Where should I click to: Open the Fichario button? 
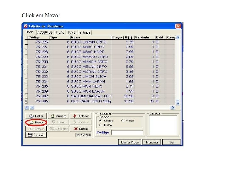pos(36,135)
